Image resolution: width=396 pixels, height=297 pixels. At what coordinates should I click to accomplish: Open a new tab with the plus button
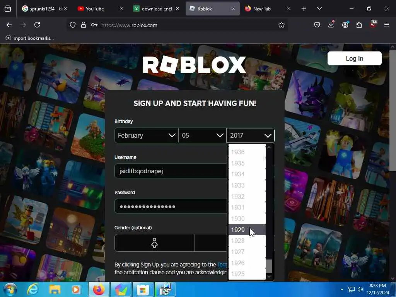[x=304, y=9]
